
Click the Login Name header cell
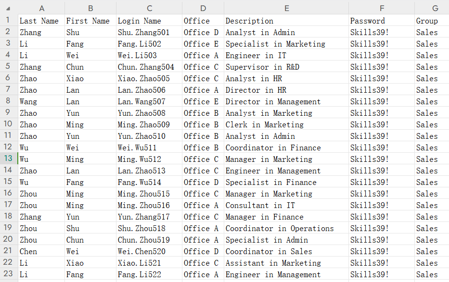[x=149, y=21]
